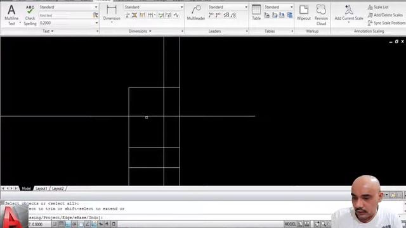
Task: Toggle Grid Display in status bar
Action: pos(62,224)
